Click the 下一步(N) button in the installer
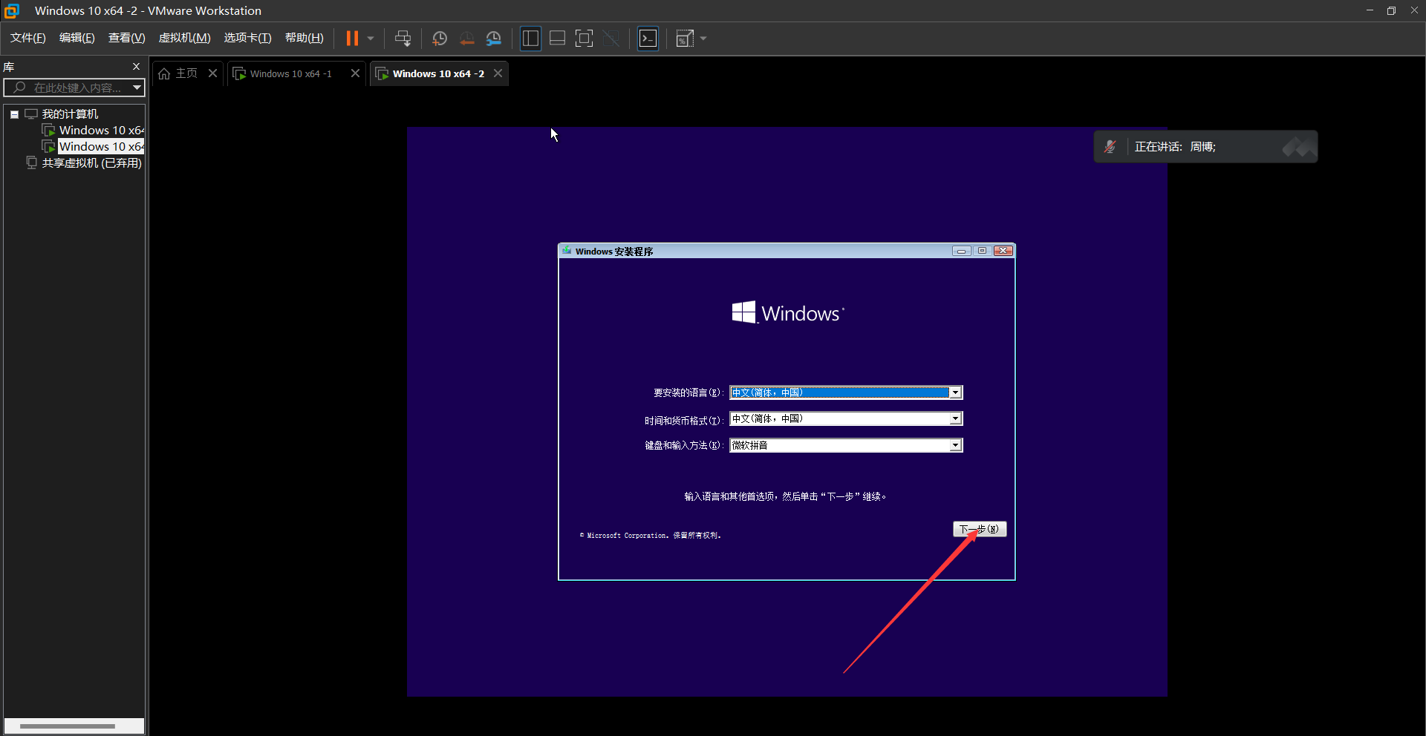 pyautogui.click(x=980, y=529)
